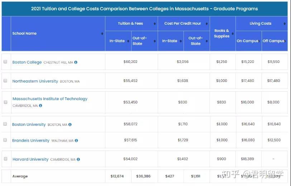Tick the Northeastern University row checkbox
The width and height of the screenshot is (291, 186).
pyautogui.click(x=5, y=80)
